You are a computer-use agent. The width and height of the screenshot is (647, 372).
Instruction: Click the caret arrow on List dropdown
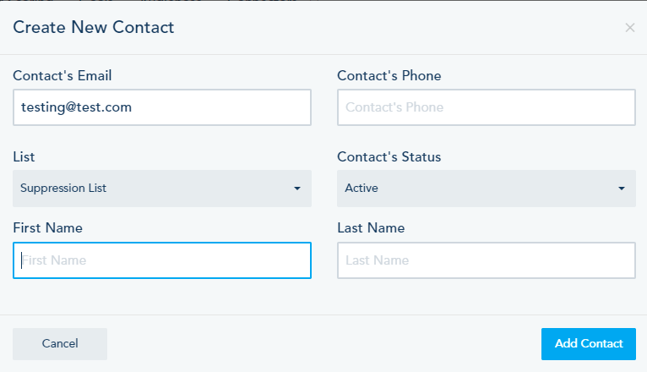pos(297,189)
